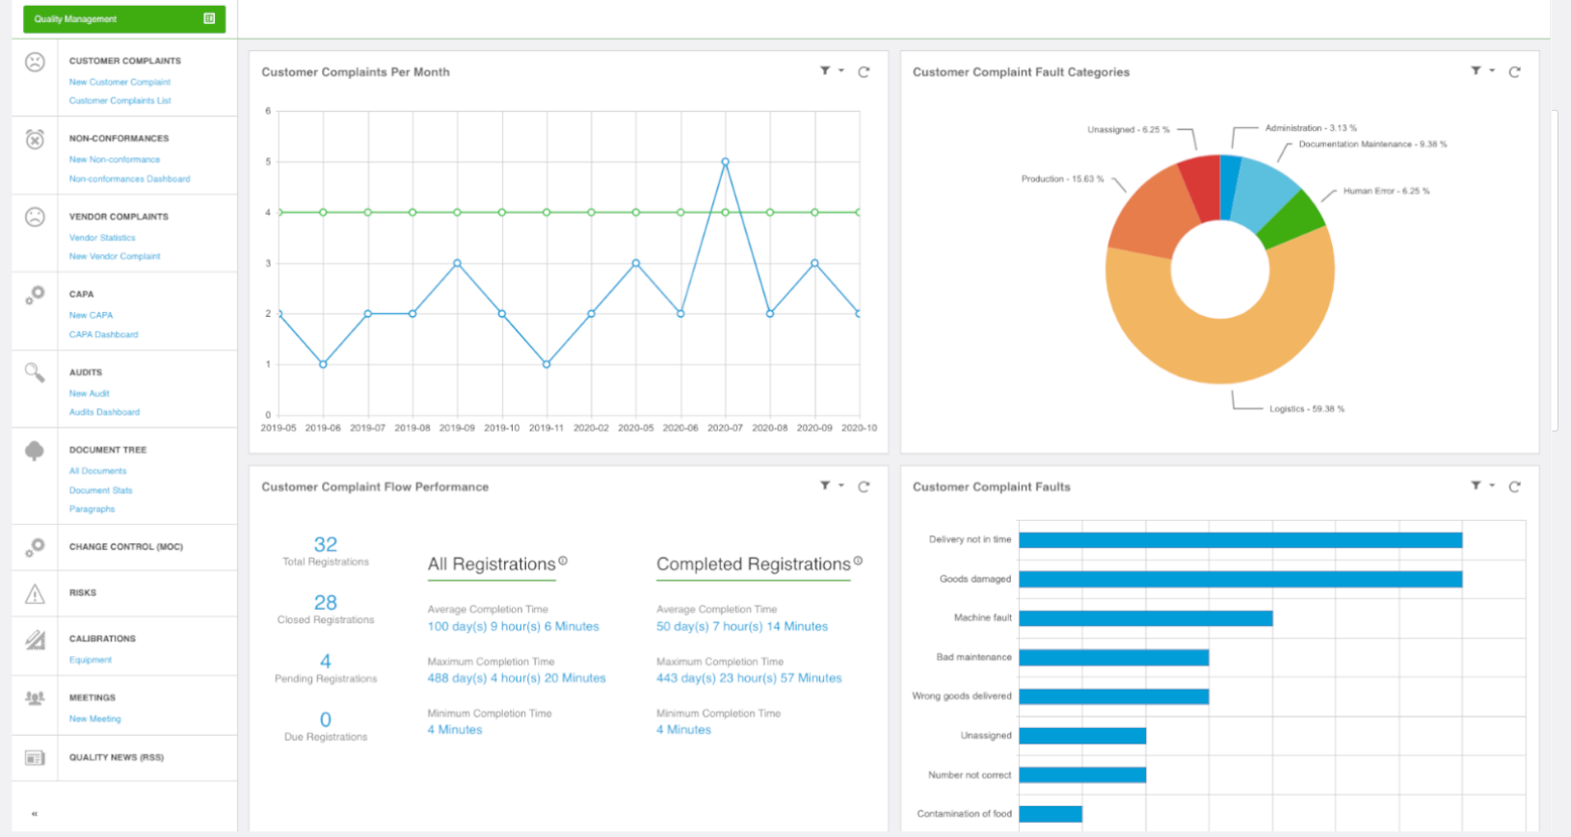This screenshot has height=837, width=1571.
Task: Open filter dropdown on Customer Complaints Per Month
Action: point(831,70)
